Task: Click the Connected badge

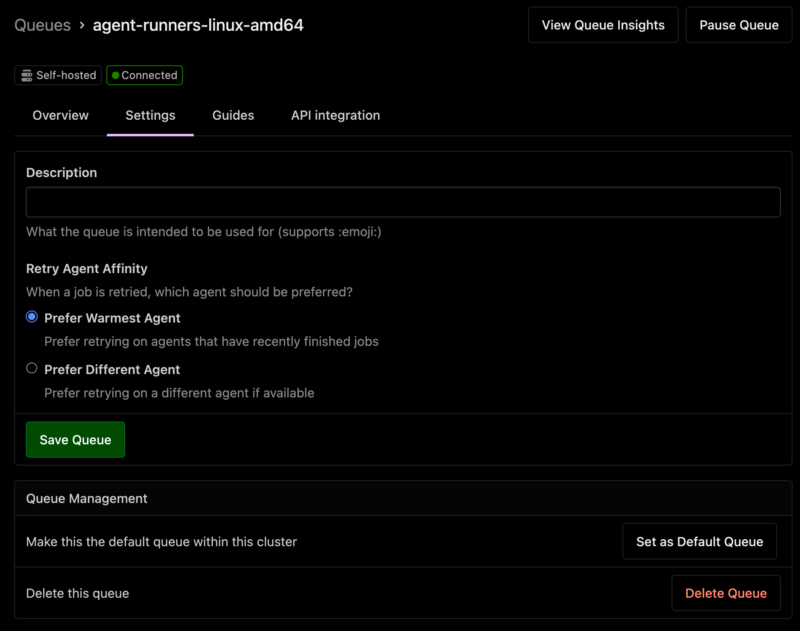Action: pos(144,75)
